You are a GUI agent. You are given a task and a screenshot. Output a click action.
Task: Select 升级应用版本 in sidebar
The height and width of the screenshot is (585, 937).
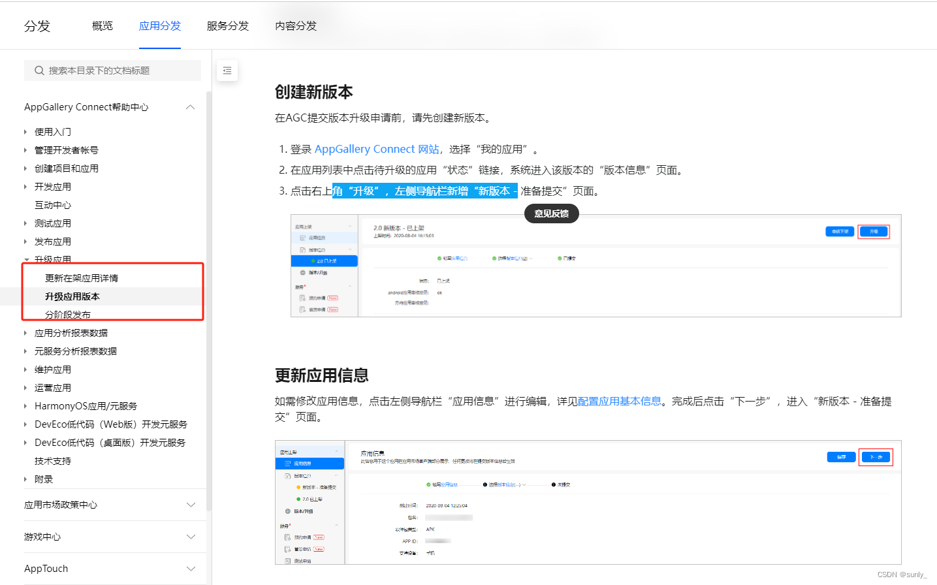72,296
